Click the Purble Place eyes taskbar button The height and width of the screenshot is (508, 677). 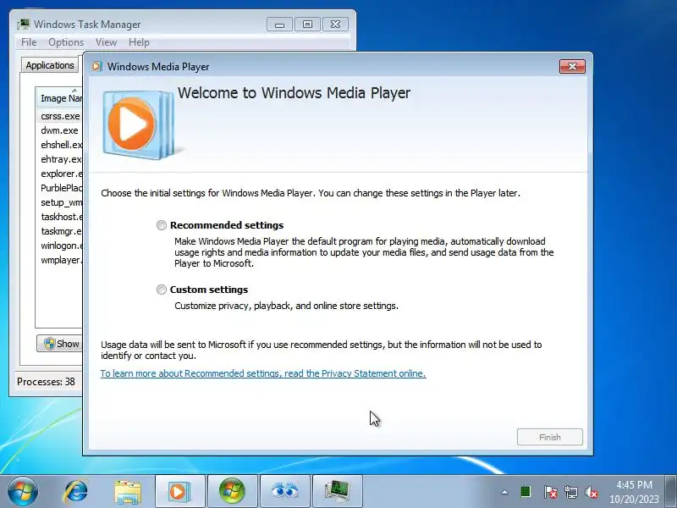(284, 491)
